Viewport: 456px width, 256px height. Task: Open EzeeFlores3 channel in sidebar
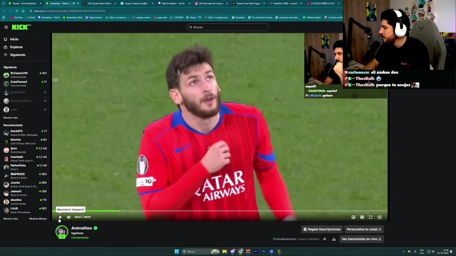(x=25, y=83)
